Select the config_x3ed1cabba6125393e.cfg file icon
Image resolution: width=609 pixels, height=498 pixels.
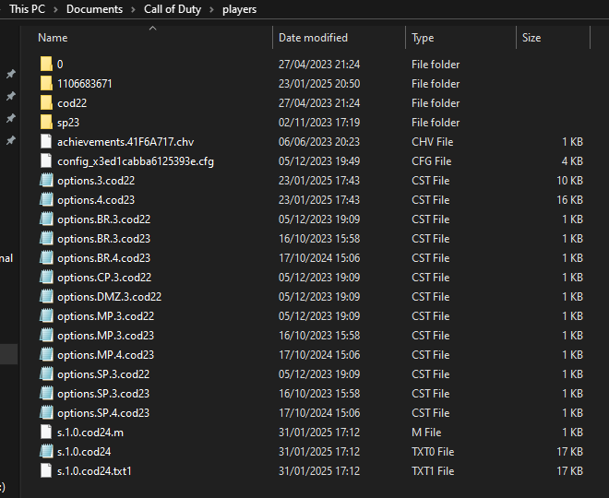pos(46,161)
